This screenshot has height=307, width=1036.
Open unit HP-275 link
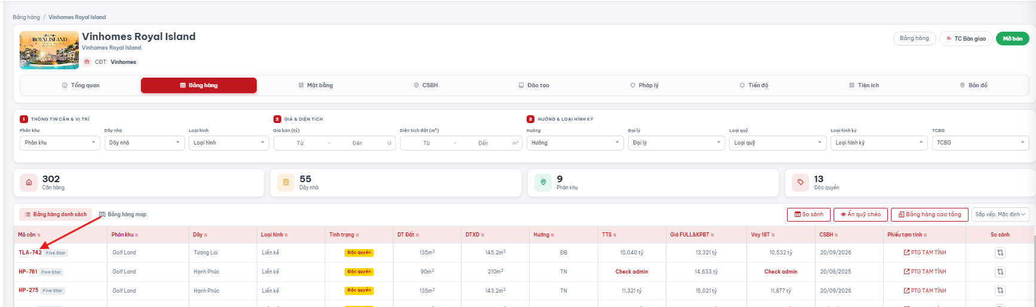[28, 290]
